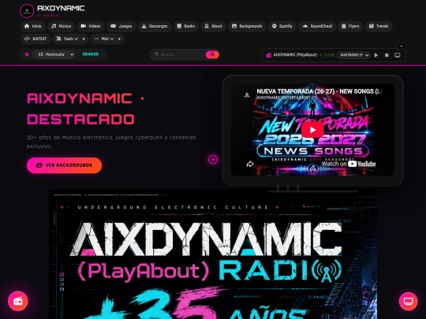Click the AIXDYNAMIC · DESTACADO heading
Image resolution: width=426 pixels, height=319 pixels.
click(86, 109)
